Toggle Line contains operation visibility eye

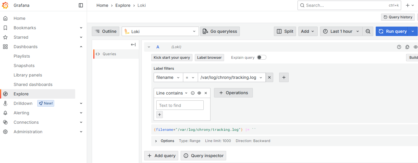(x=199, y=93)
